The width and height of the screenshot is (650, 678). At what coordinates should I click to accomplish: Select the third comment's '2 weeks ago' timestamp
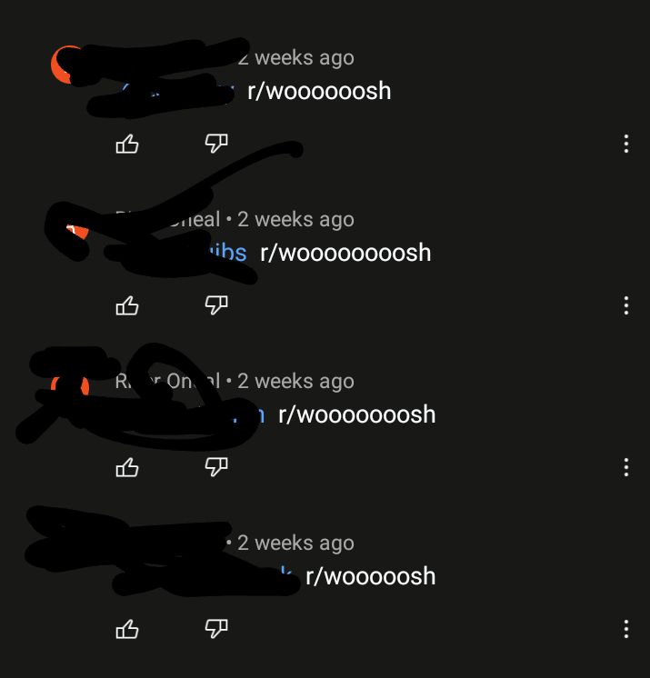[295, 382]
